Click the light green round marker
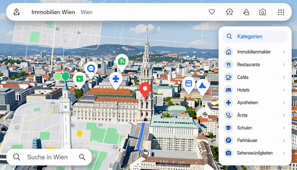297x170 pixels. (x=57, y=76)
